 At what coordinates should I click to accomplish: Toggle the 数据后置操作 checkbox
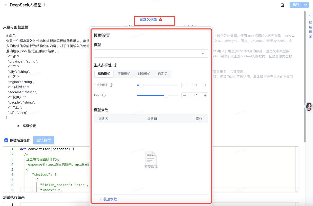6,140
